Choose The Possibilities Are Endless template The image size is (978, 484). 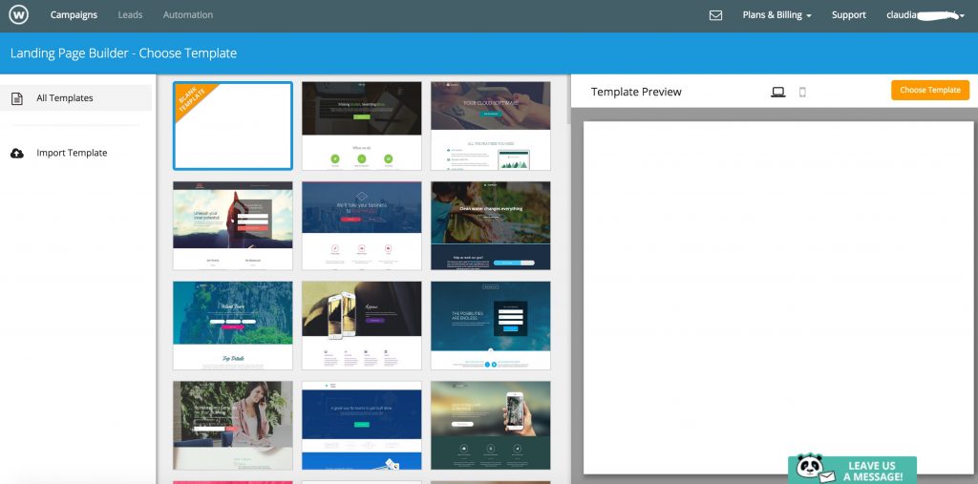[x=490, y=325]
